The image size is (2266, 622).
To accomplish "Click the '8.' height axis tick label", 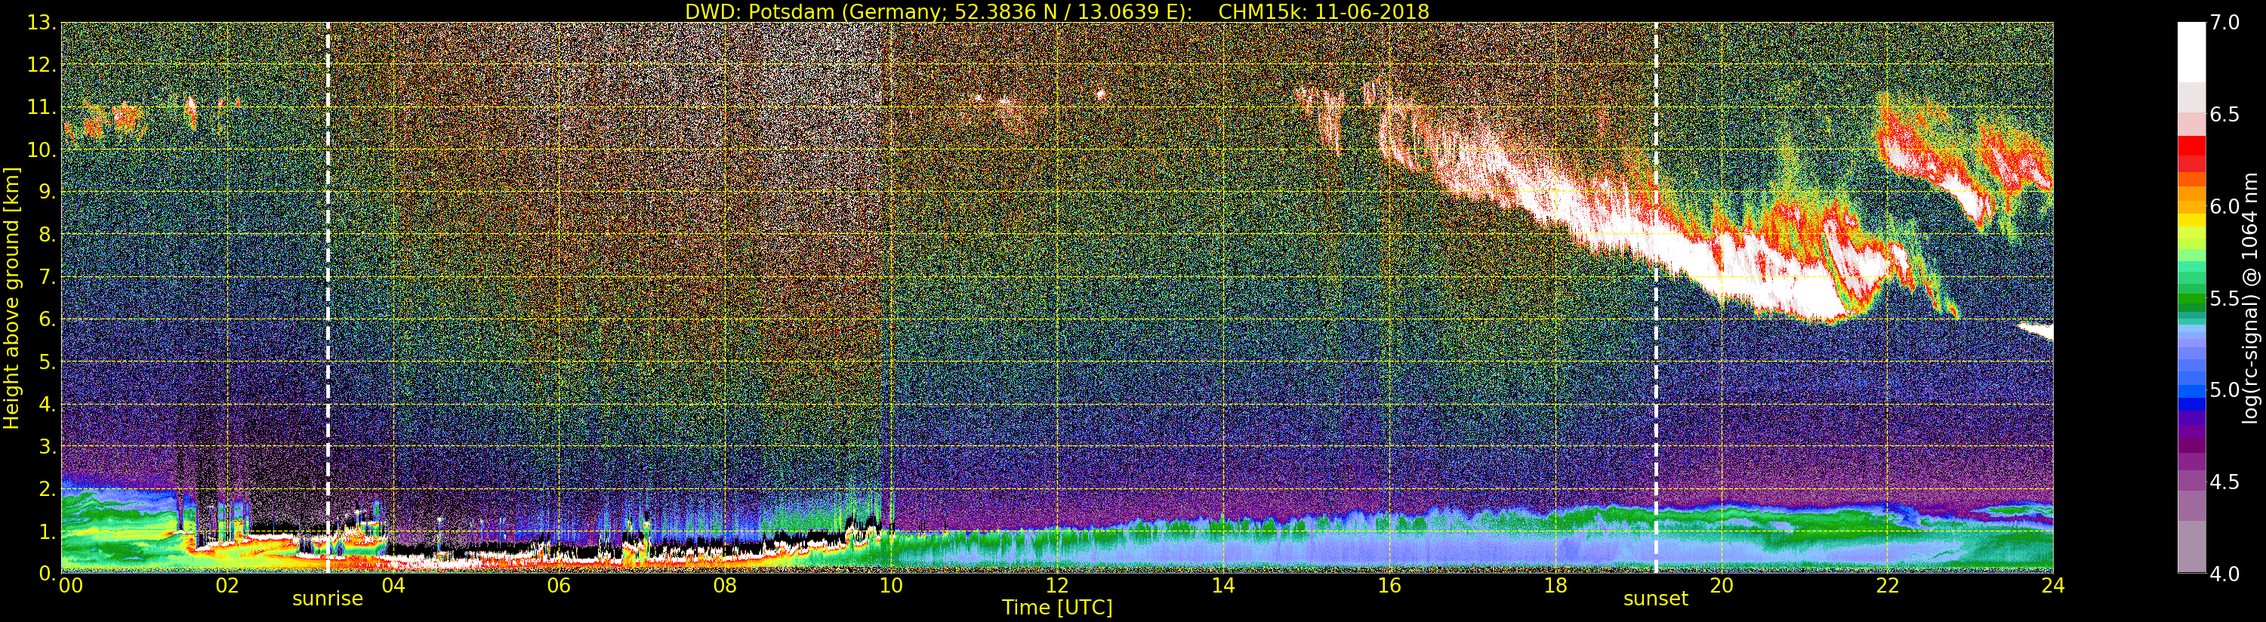I will (x=48, y=234).
